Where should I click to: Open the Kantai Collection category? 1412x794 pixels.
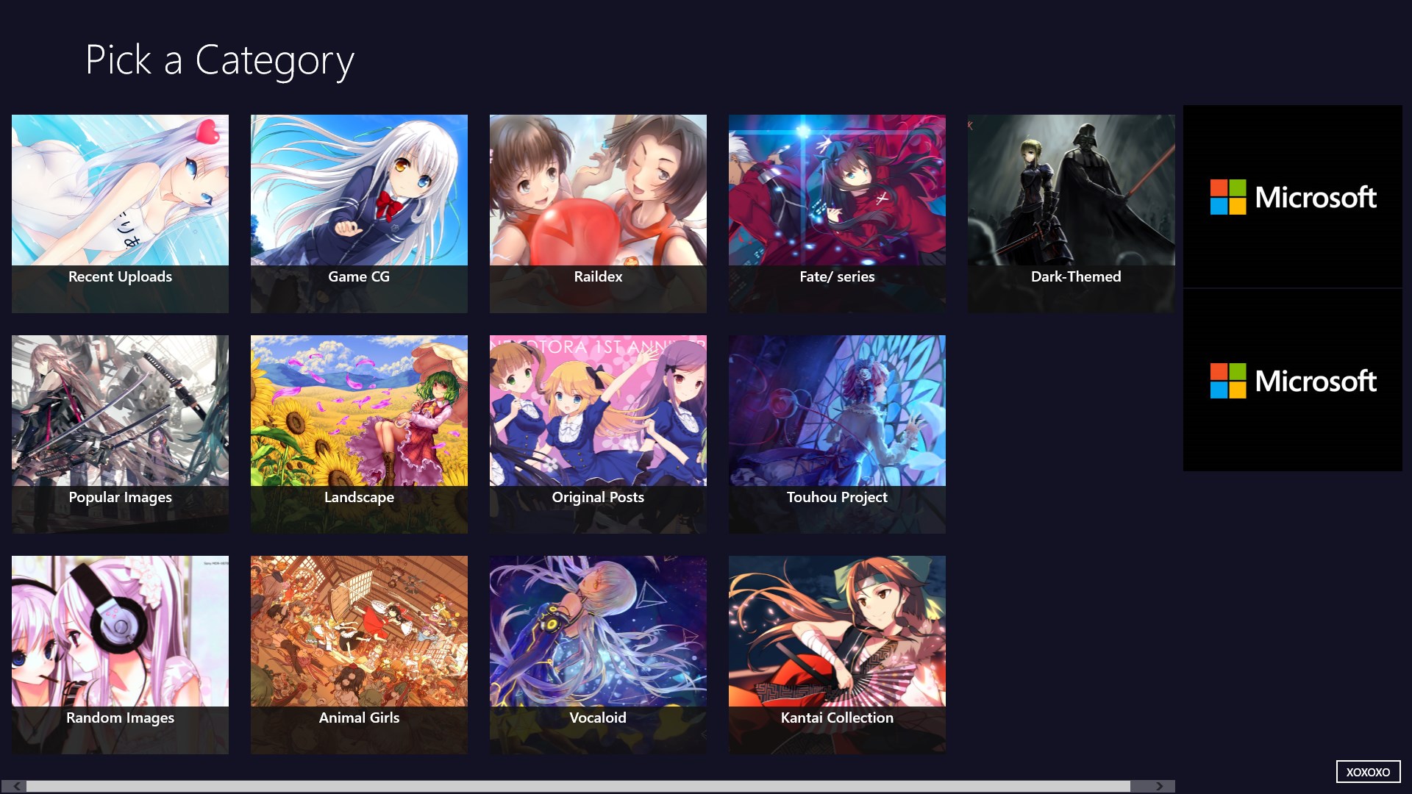click(x=837, y=654)
